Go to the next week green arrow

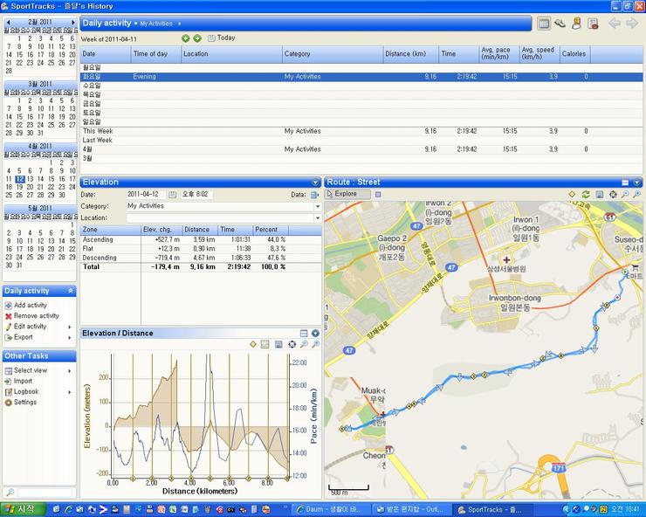pos(197,38)
